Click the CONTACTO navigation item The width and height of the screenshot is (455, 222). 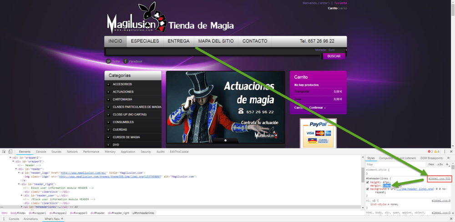pos(255,41)
